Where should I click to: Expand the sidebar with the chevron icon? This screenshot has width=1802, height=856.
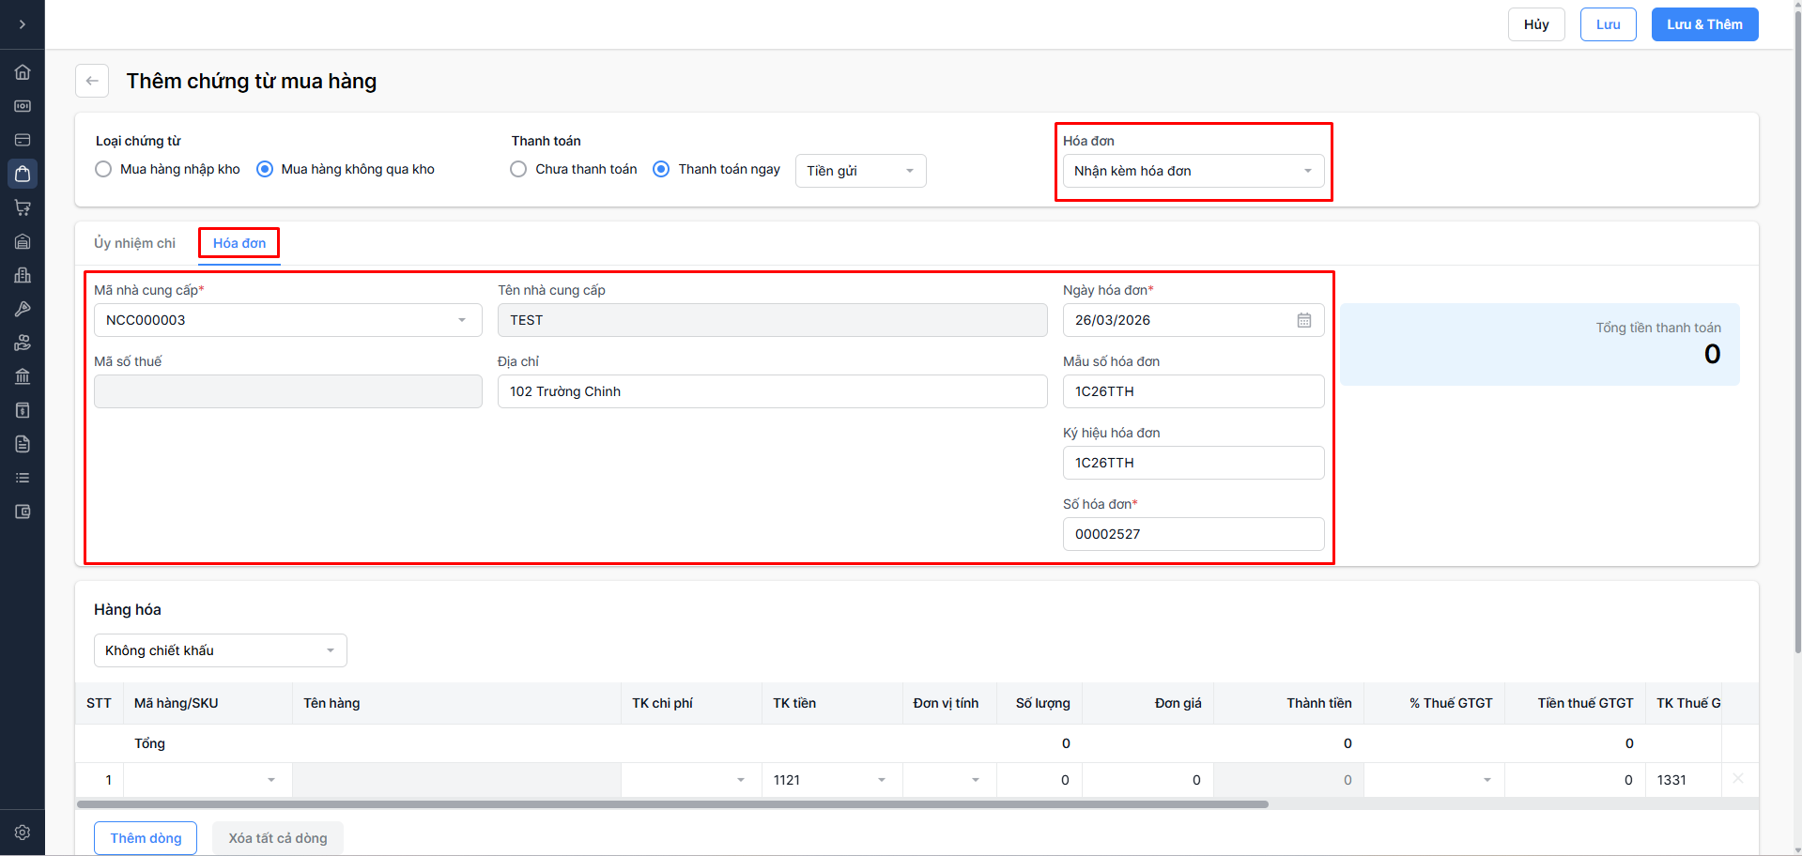coord(23,24)
